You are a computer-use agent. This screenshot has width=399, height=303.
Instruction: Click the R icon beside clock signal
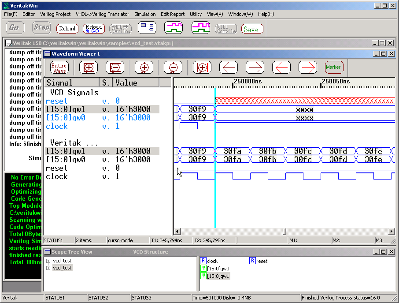(203, 261)
